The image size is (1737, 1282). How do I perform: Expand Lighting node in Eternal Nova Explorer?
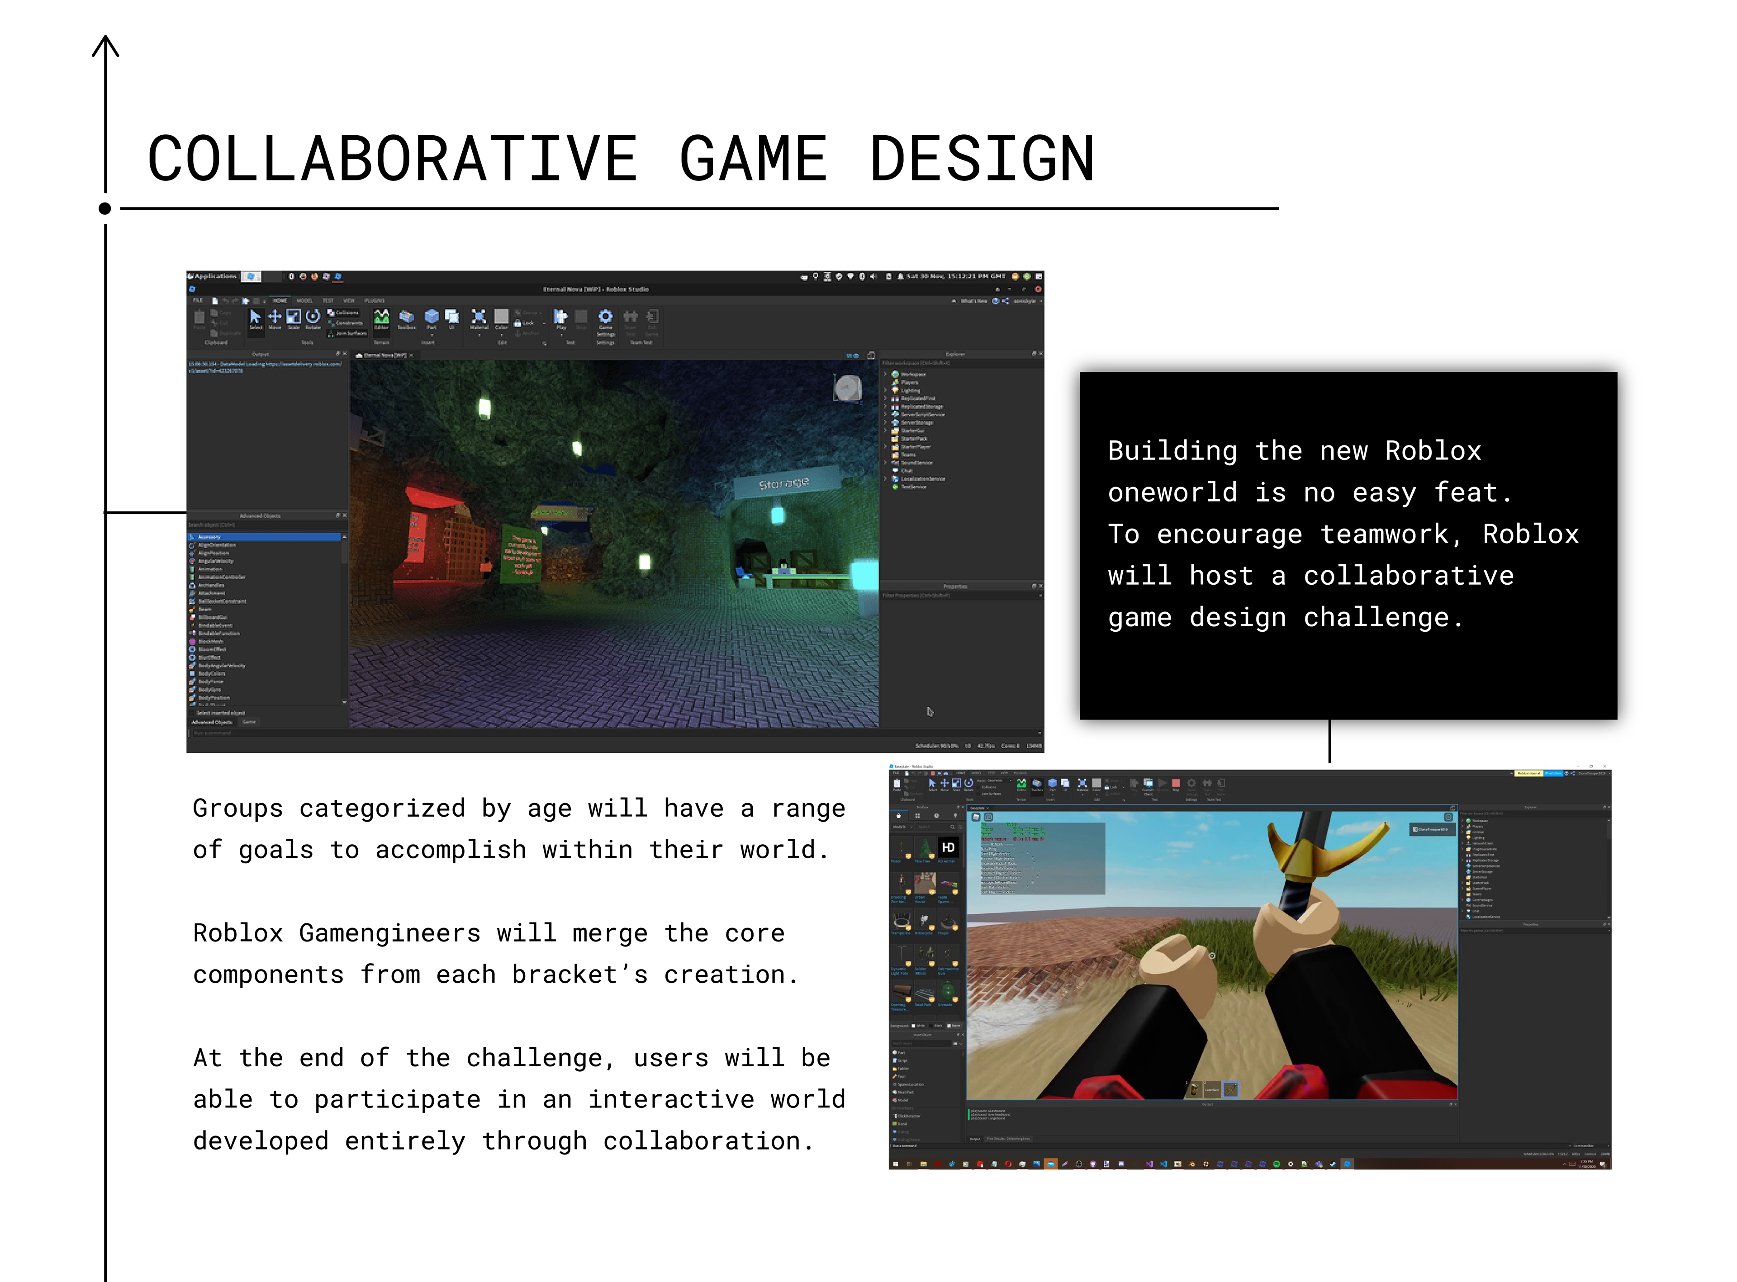coord(886,390)
